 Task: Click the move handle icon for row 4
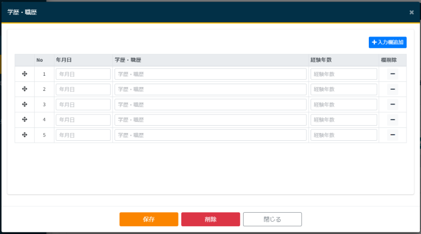click(x=25, y=120)
